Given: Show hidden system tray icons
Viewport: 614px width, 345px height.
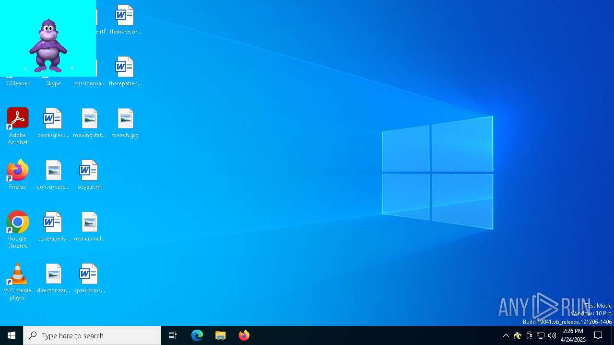Looking at the screenshot, I should 506,335.
